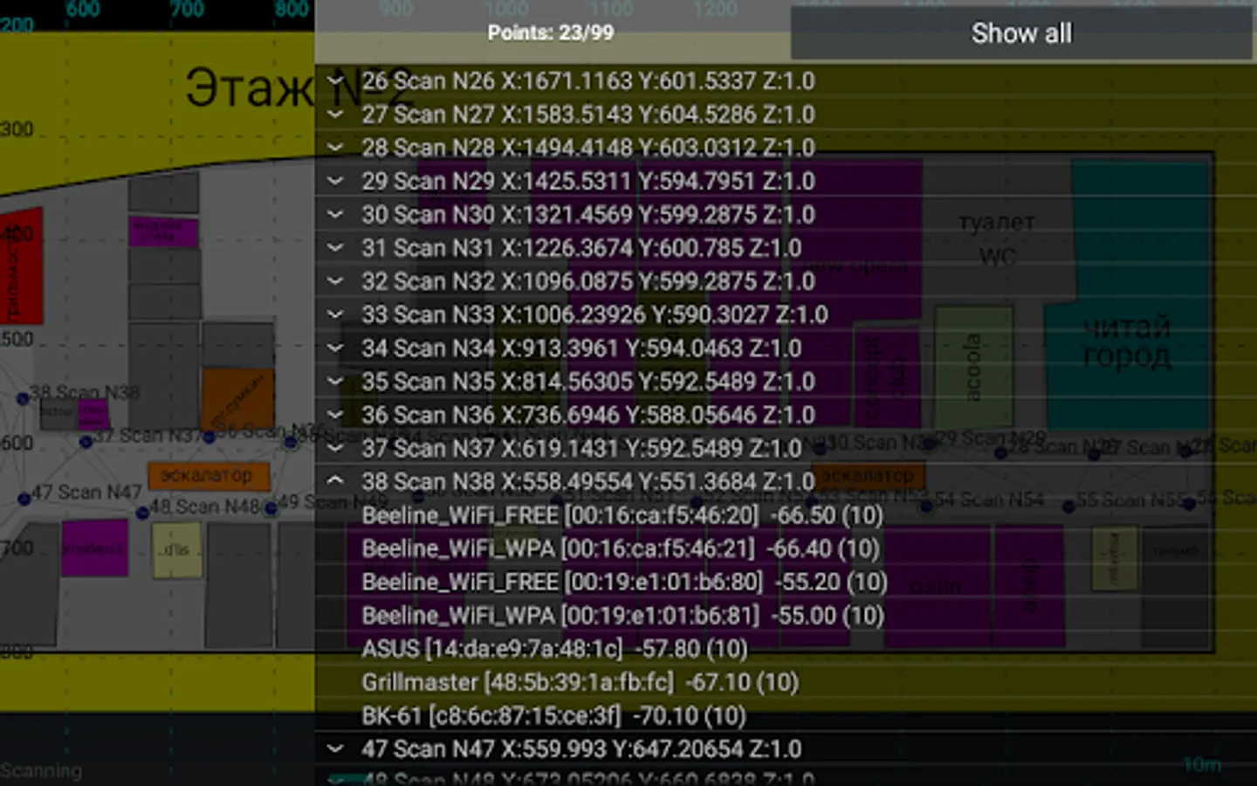Select Beeline_WiFi_FREE entry with MAC 00:16:ca:f5:46:20
This screenshot has width=1257, height=786.
coord(622,515)
